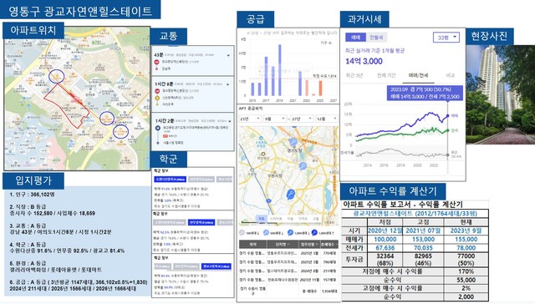Click the key marker near 경기도청 on map
535x304 pixels.
[293, 142]
